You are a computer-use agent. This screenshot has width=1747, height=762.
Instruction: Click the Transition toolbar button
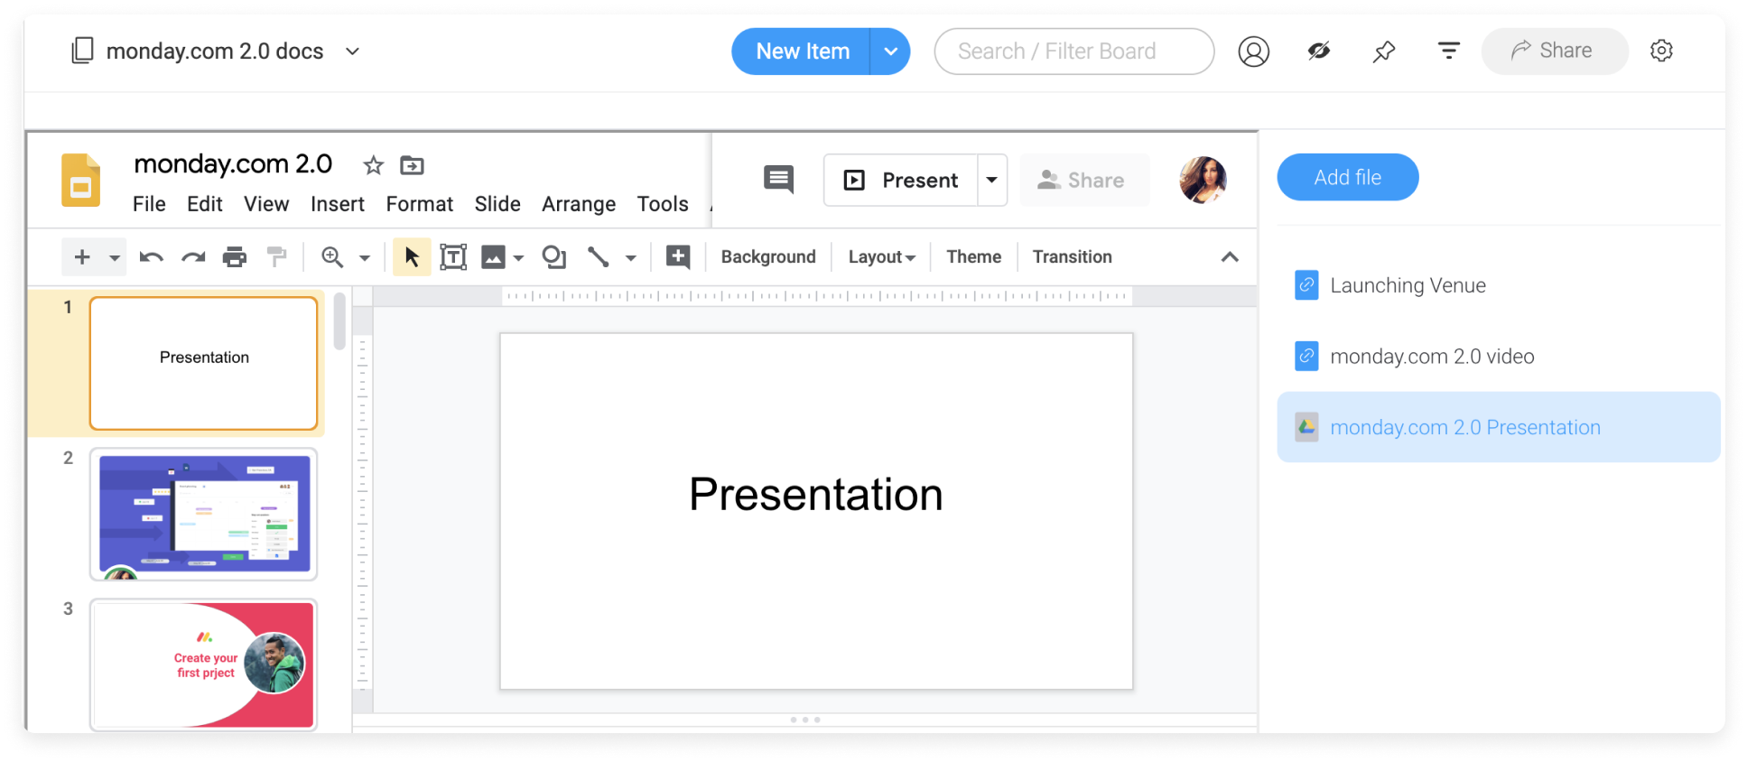(x=1072, y=257)
